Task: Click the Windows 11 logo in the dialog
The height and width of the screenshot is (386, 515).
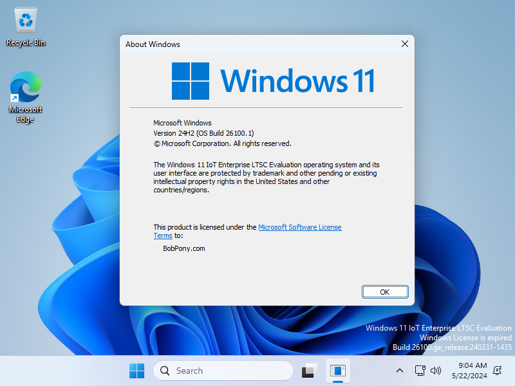Action: [191, 81]
